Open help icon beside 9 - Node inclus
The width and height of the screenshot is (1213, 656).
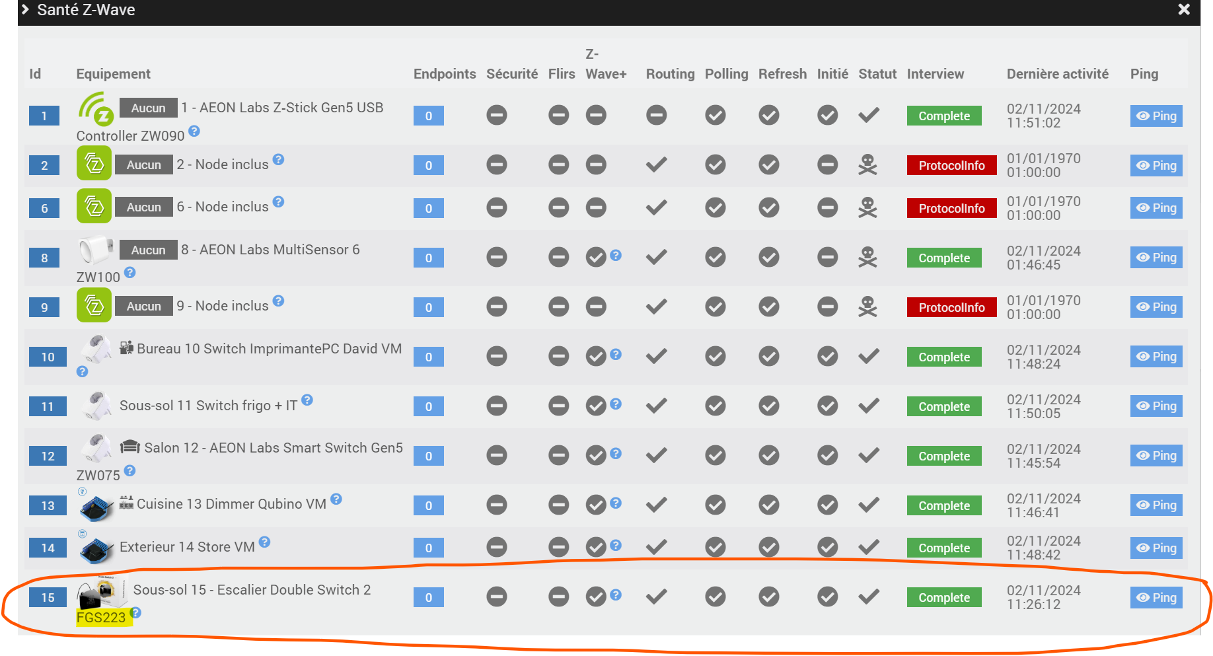(278, 301)
